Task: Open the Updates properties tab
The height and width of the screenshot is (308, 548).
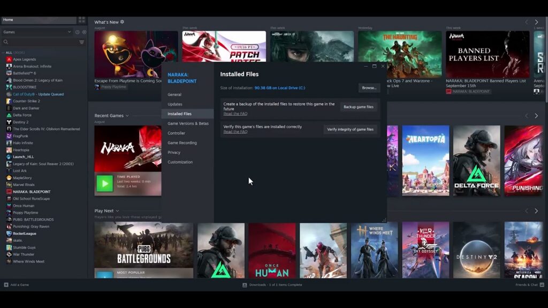Action: pos(175,104)
